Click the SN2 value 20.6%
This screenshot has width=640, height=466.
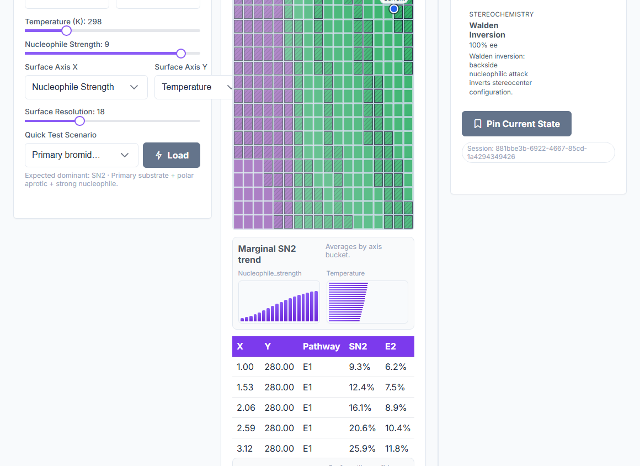pos(362,428)
